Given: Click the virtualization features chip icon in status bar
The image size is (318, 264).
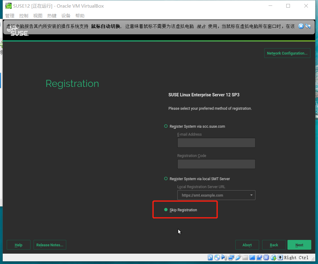Looking at the screenshot, I should coord(266,258).
